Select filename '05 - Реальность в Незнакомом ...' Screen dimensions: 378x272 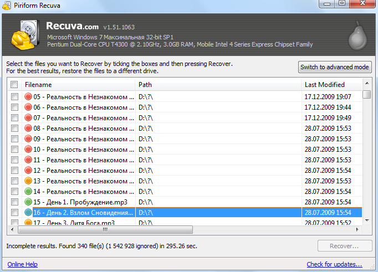pyautogui.click(x=84, y=96)
